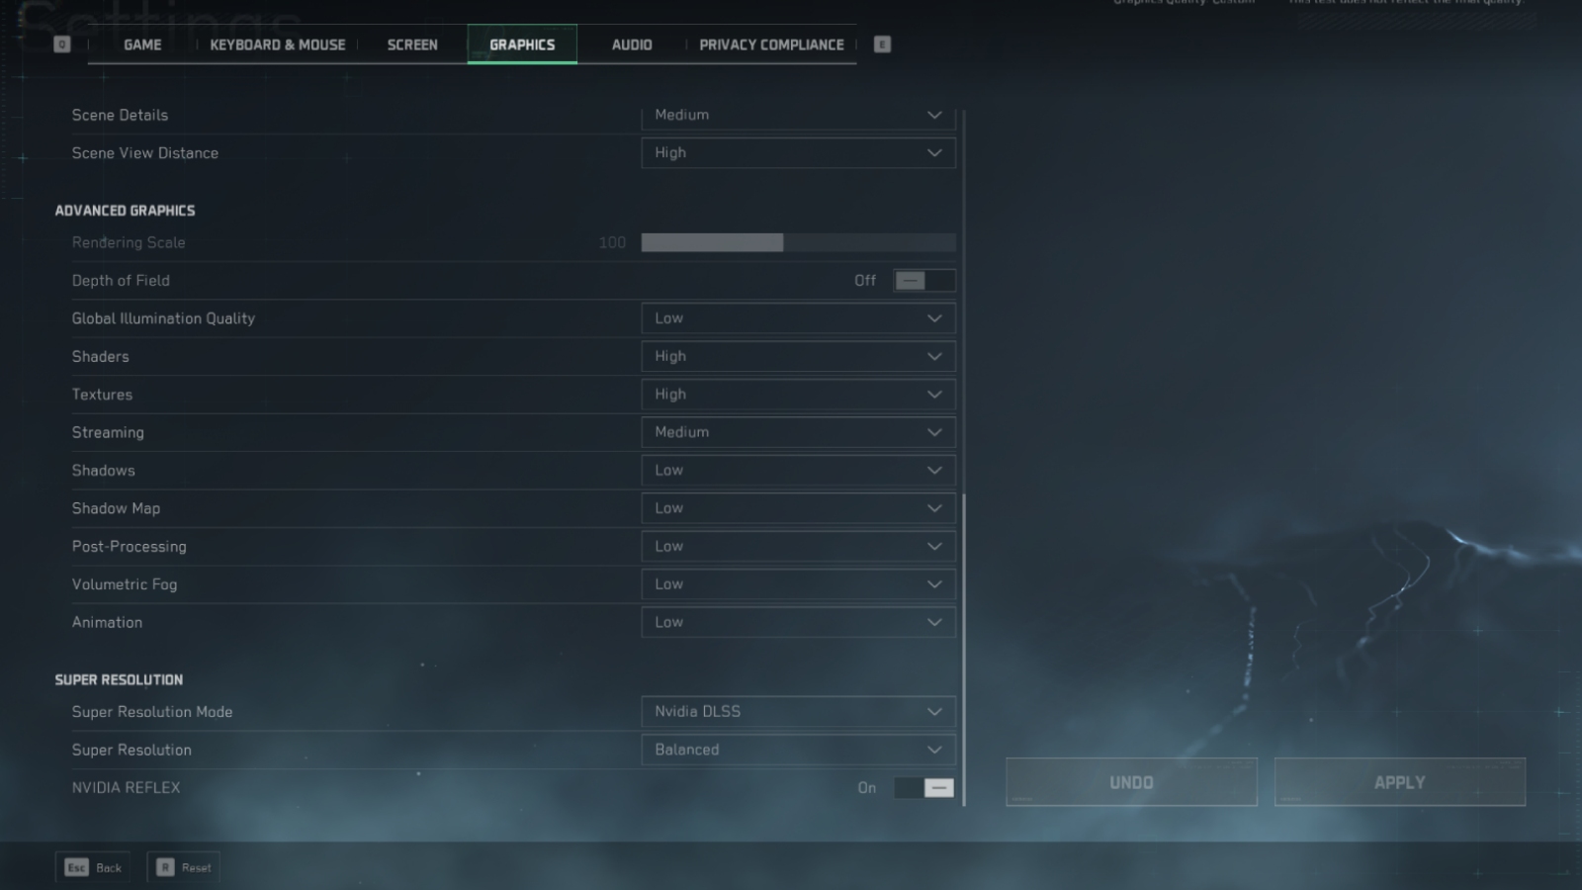Viewport: 1582px width, 890px height.
Task: Open the Game settings tab
Action: point(141,44)
